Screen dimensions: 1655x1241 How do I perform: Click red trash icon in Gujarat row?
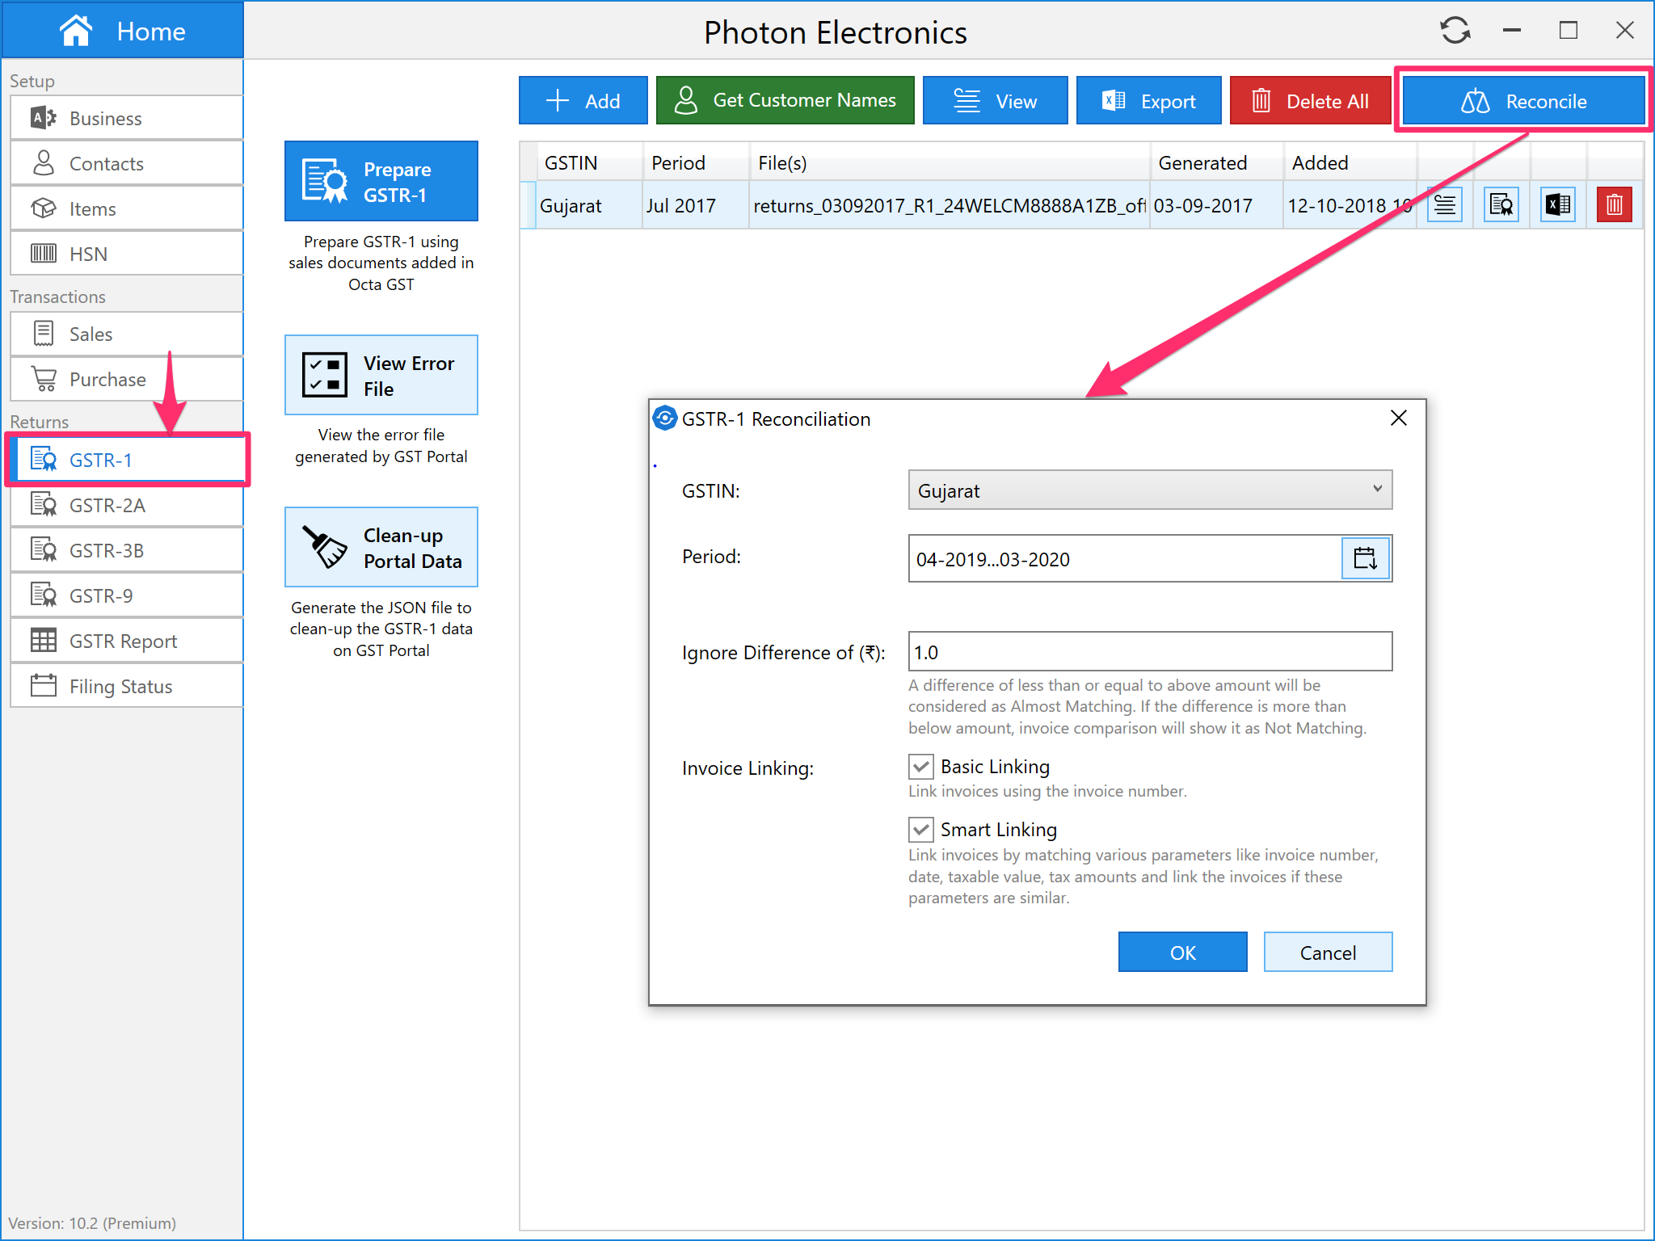(x=1613, y=205)
